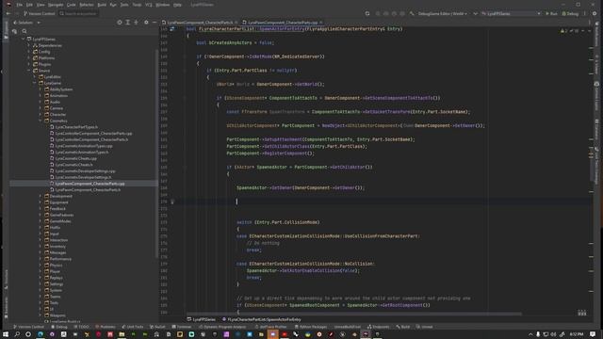Expand the Plugins folder
This screenshot has height=339, width=603.
29,64
